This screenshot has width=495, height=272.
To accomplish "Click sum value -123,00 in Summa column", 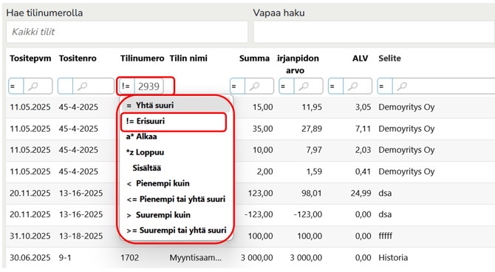I will [259, 215].
